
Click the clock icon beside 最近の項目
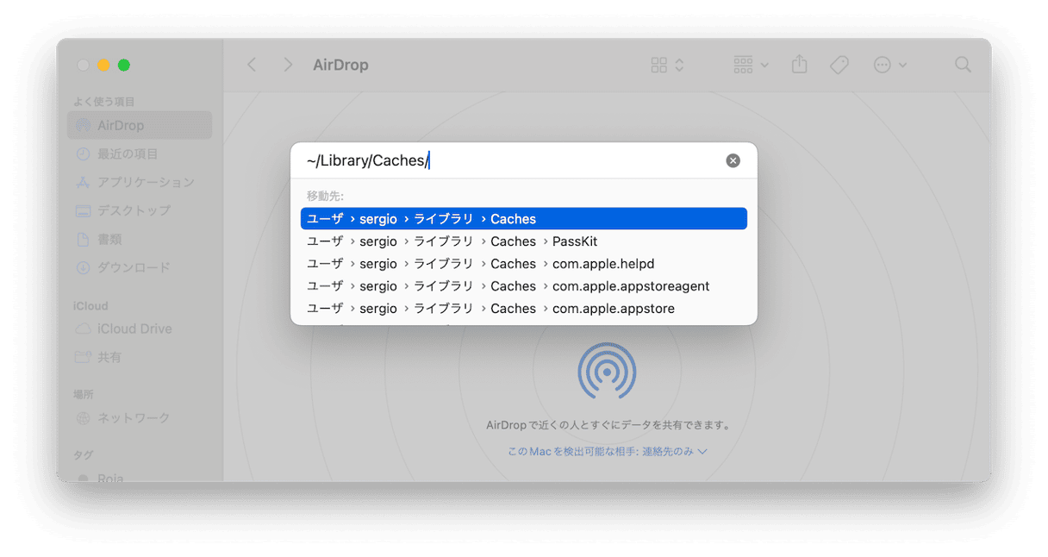pyautogui.click(x=83, y=153)
